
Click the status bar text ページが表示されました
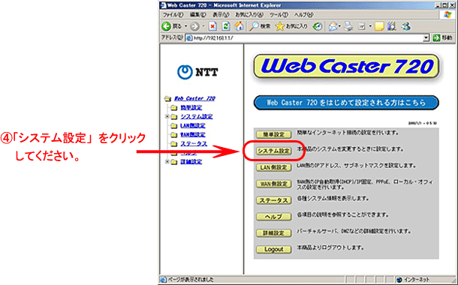(190, 280)
